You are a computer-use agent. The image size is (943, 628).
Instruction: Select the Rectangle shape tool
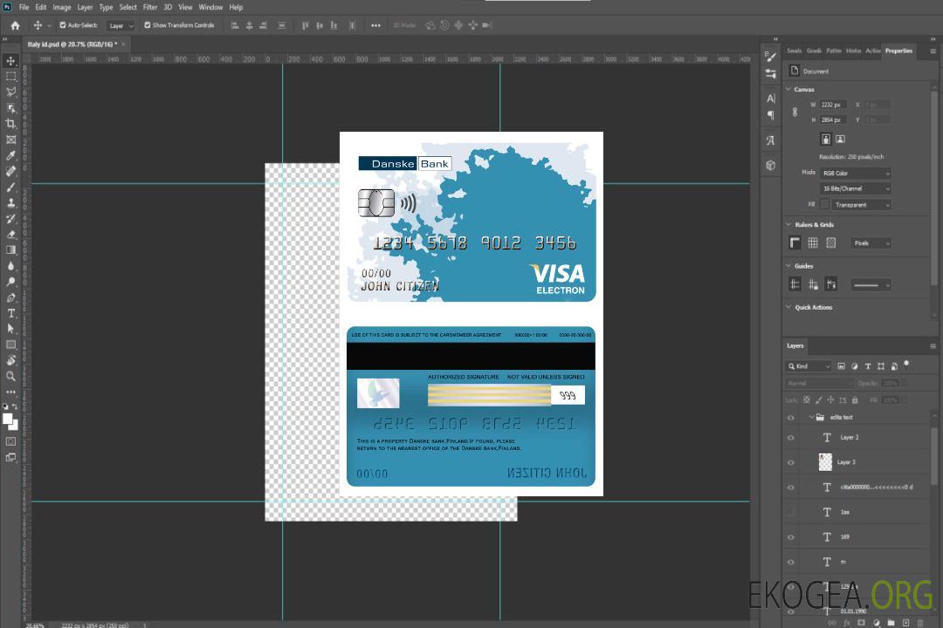click(10, 345)
